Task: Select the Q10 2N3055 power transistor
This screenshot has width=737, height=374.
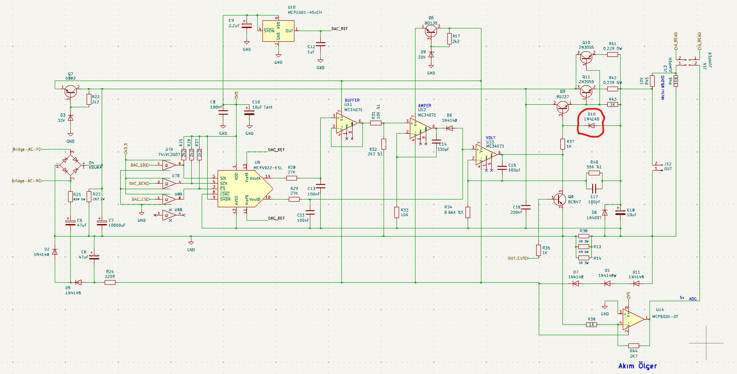Action: pos(586,56)
